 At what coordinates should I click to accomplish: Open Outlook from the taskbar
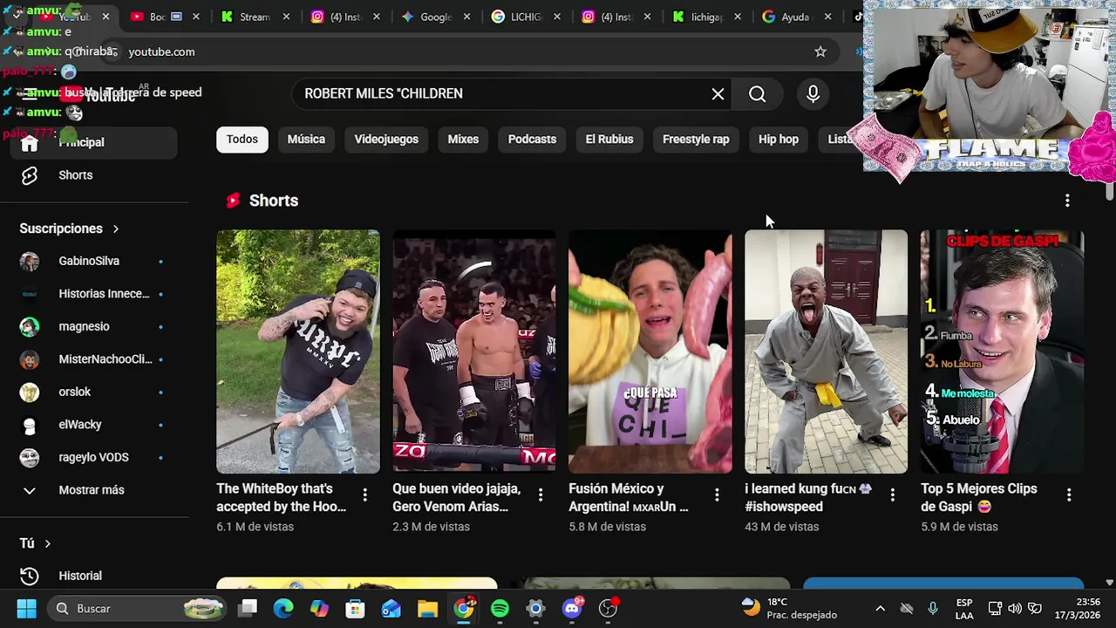point(391,609)
